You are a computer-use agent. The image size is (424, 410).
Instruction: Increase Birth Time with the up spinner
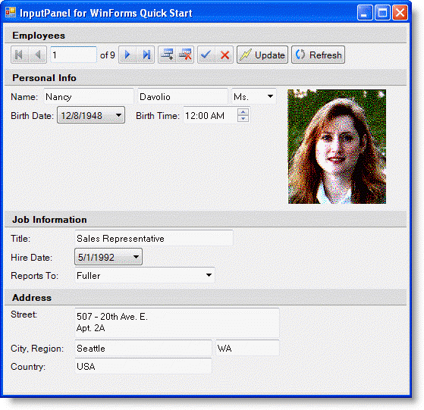(243, 112)
